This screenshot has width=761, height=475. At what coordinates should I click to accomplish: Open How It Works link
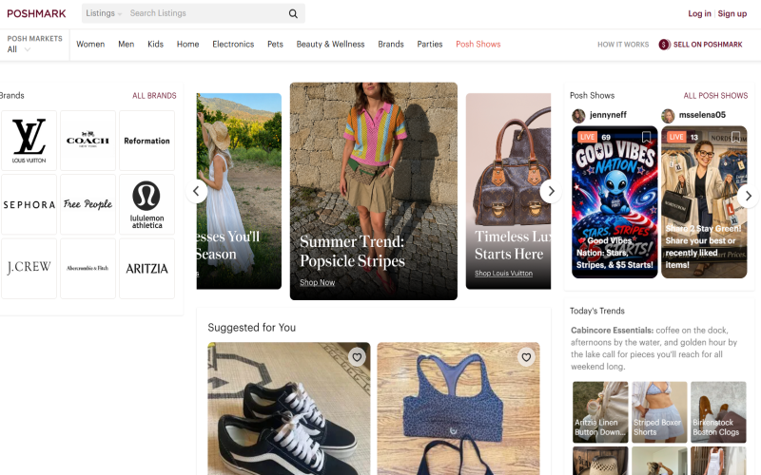pos(623,44)
